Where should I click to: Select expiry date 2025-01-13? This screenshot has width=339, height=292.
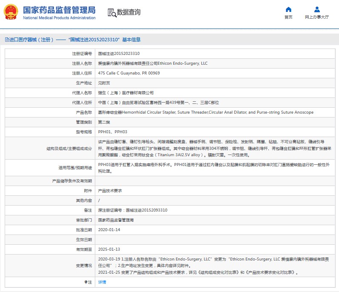pos(109,249)
